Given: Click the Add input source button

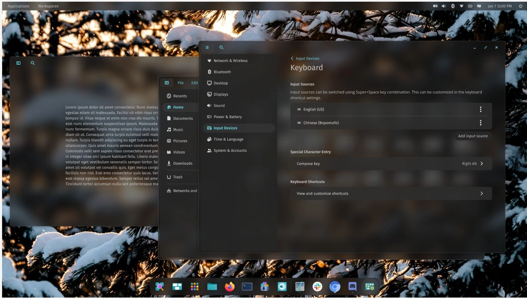Looking at the screenshot, I should point(472,136).
